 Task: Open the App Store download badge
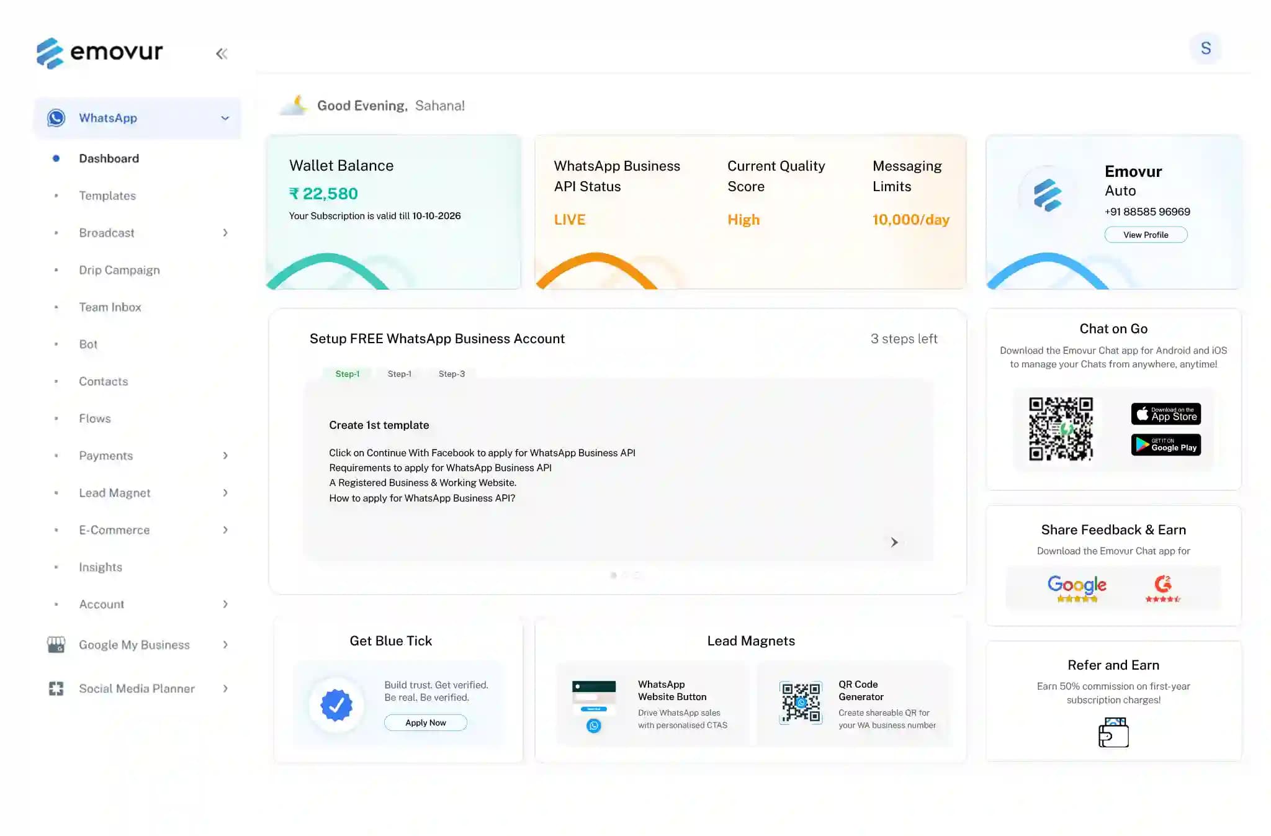tap(1165, 414)
